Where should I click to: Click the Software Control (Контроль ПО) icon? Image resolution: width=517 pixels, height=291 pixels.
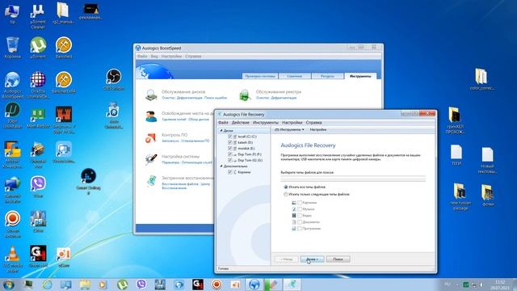pyautogui.click(x=151, y=137)
